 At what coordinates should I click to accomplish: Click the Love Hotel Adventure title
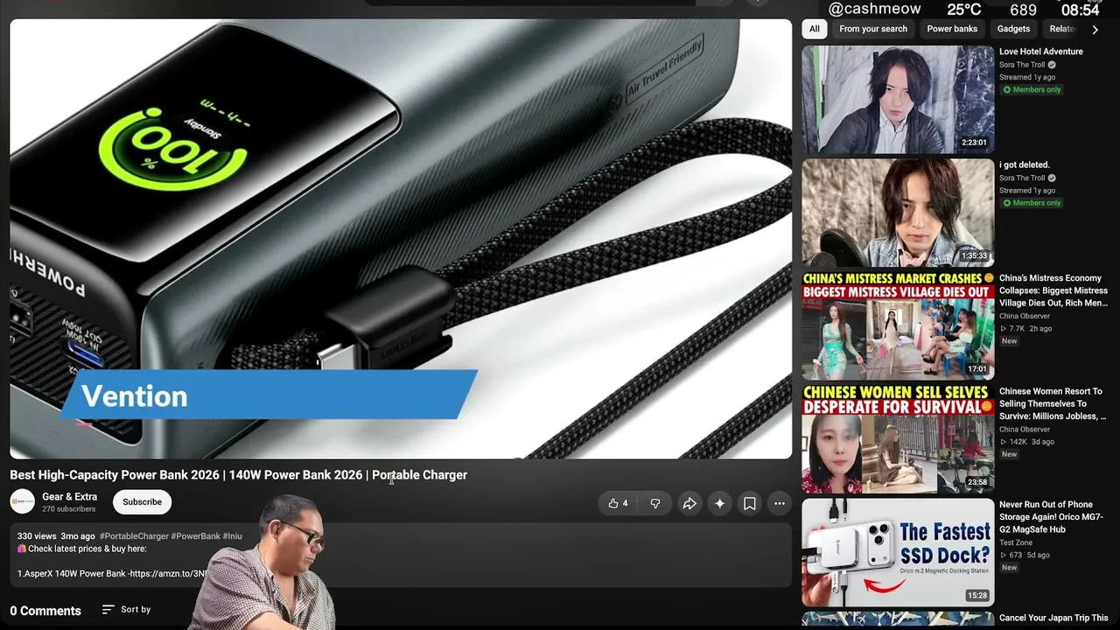1041,52
